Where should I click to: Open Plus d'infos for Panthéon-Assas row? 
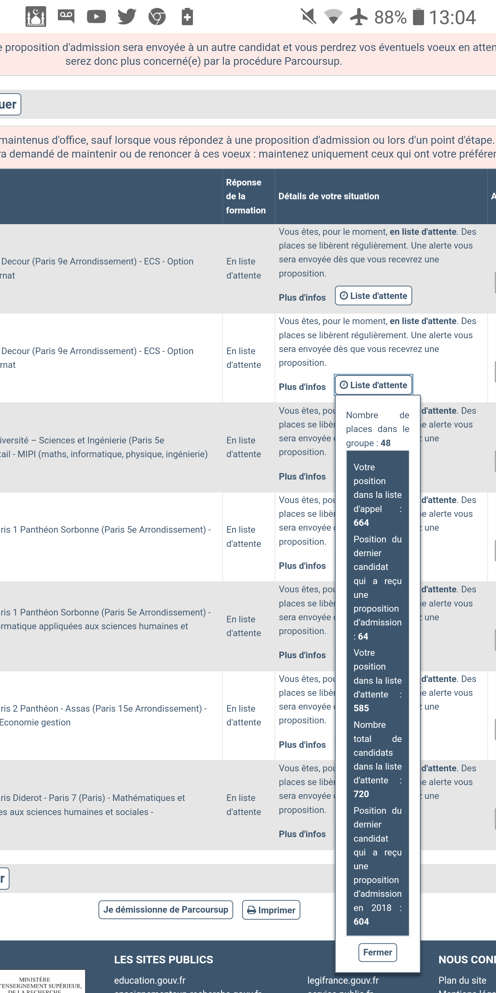[x=302, y=745]
